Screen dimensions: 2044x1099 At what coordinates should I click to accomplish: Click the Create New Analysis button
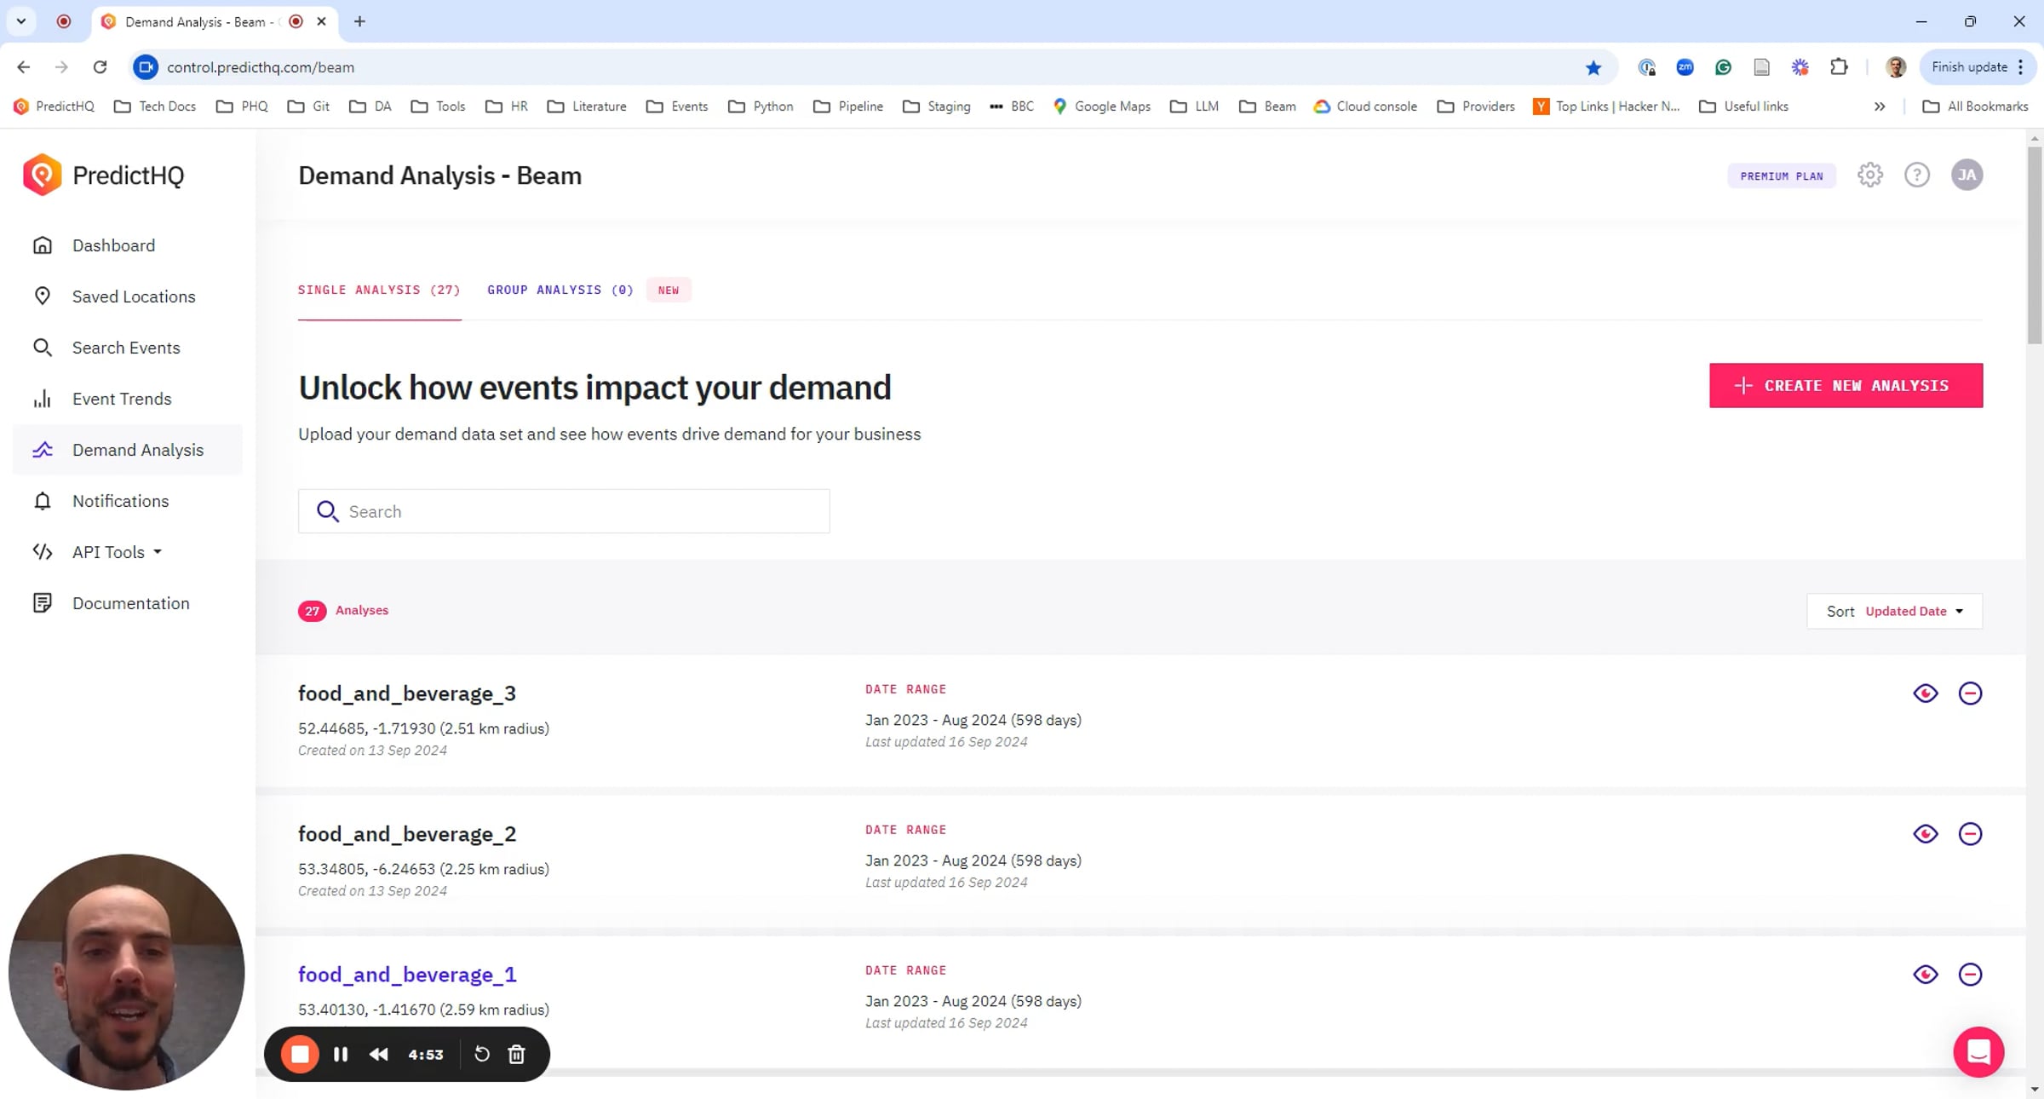[1846, 386]
